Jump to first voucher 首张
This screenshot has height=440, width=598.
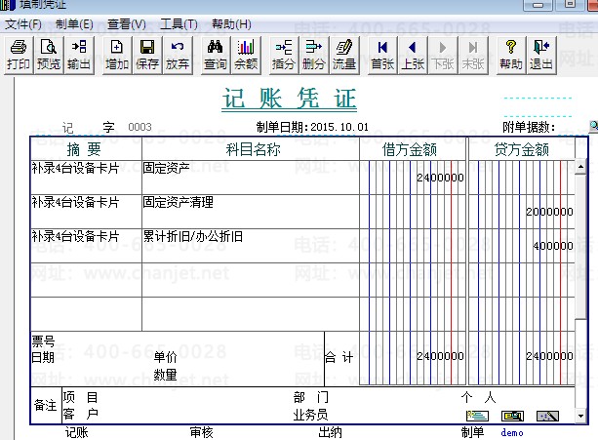(382, 55)
